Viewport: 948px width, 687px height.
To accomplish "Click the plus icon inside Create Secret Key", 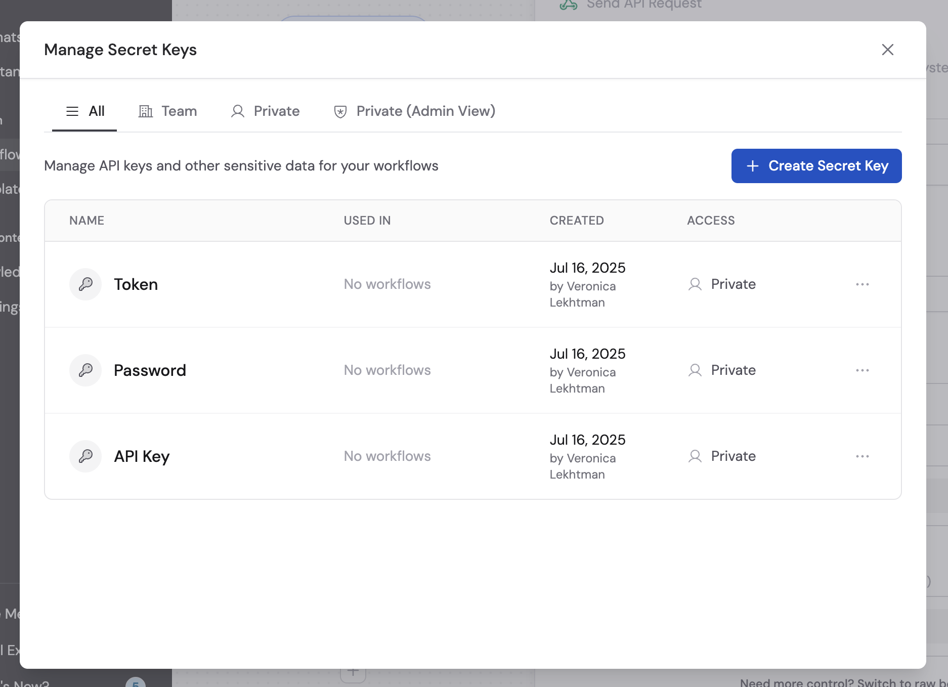I will (x=753, y=166).
